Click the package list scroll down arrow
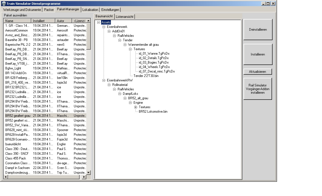 89,173
